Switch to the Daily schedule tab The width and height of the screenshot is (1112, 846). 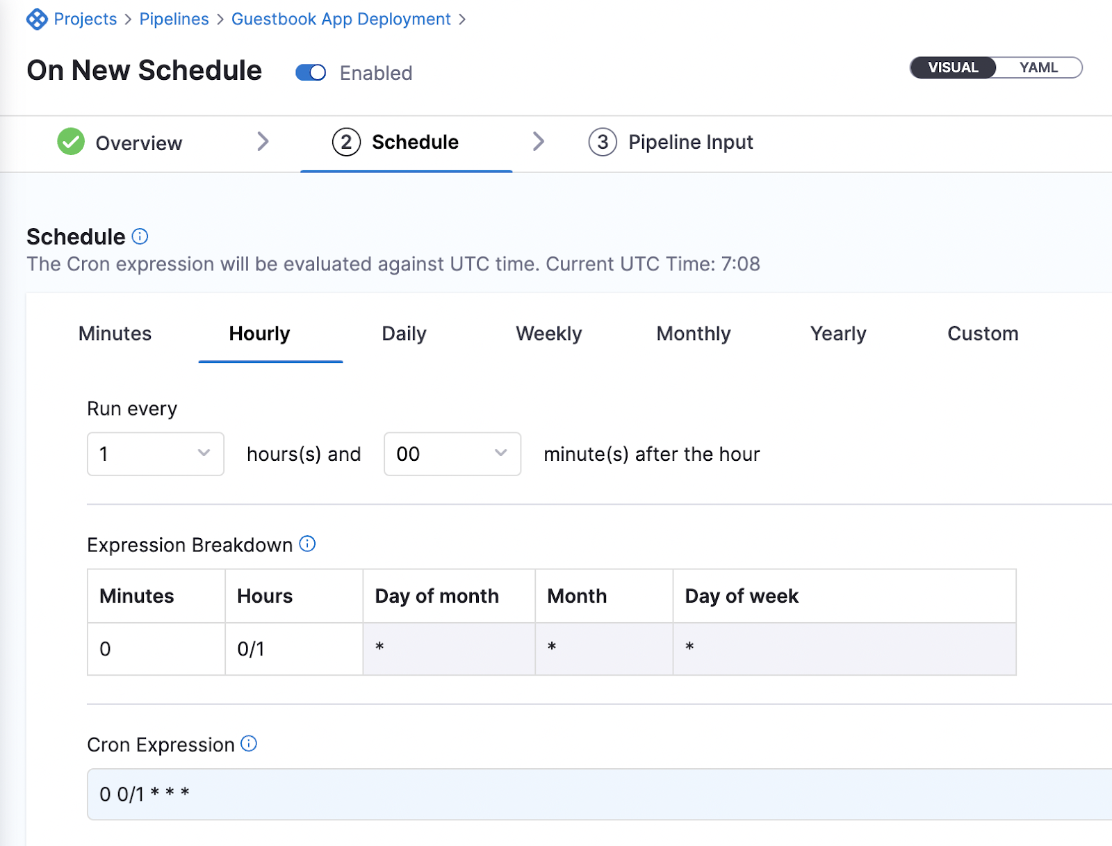403,334
